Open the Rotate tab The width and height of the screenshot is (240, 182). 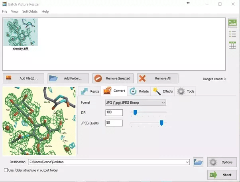pos(139,91)
